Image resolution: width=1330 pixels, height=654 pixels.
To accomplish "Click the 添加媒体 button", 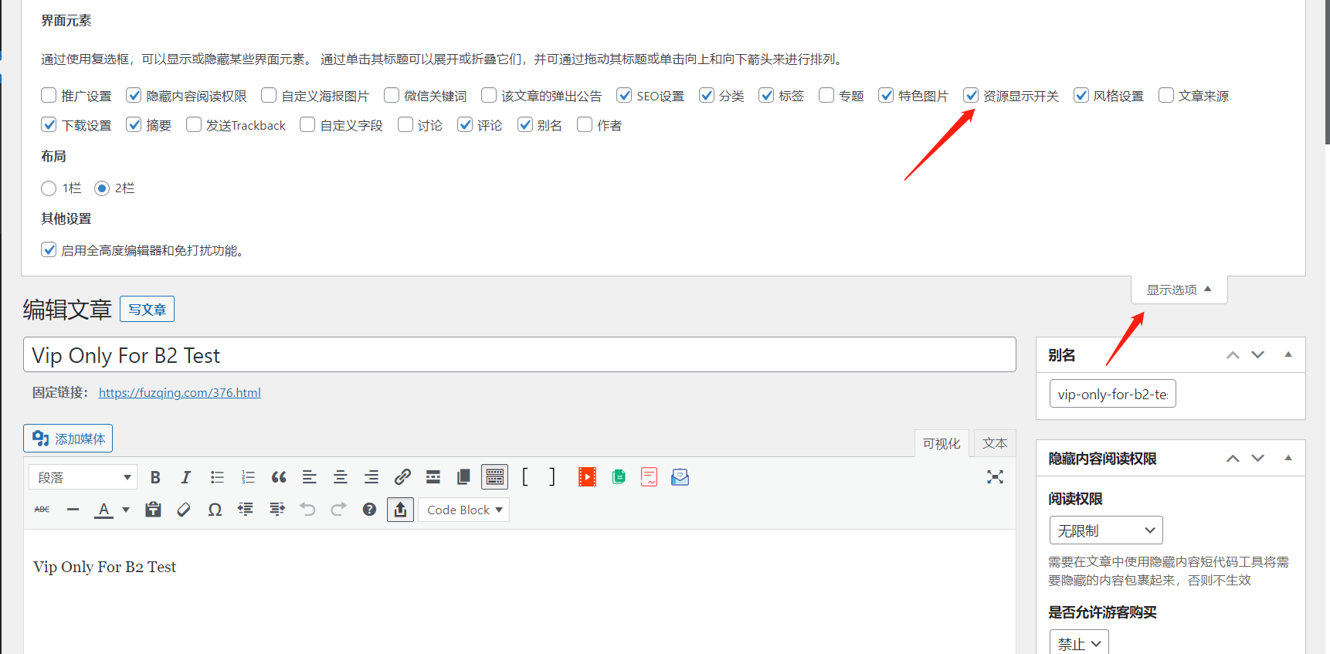I will tap(68, 439).
